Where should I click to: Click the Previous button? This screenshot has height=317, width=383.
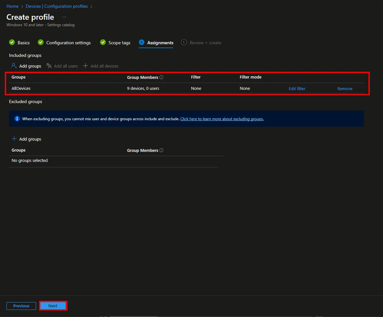click(x=21, y=306)
